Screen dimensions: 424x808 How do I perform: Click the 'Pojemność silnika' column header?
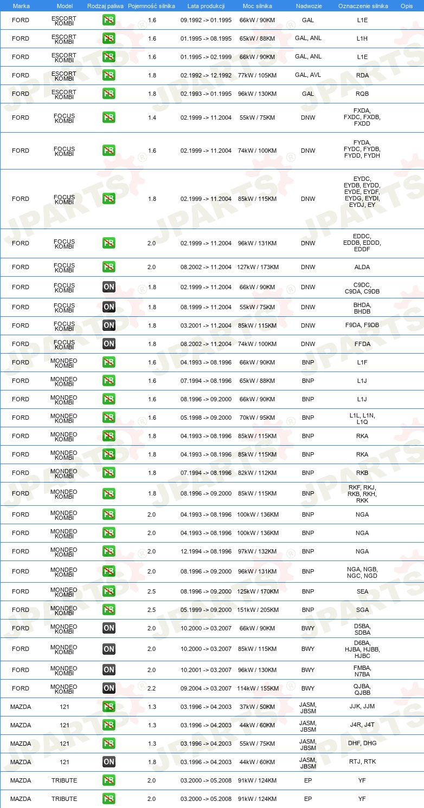click(152, 6)
